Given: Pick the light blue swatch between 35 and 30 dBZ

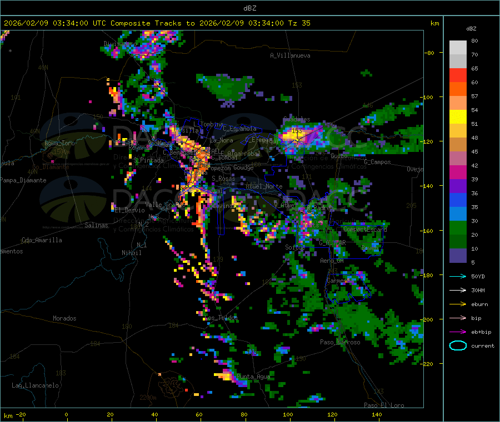Looking at the screenshot, I should tap(458, 214).
